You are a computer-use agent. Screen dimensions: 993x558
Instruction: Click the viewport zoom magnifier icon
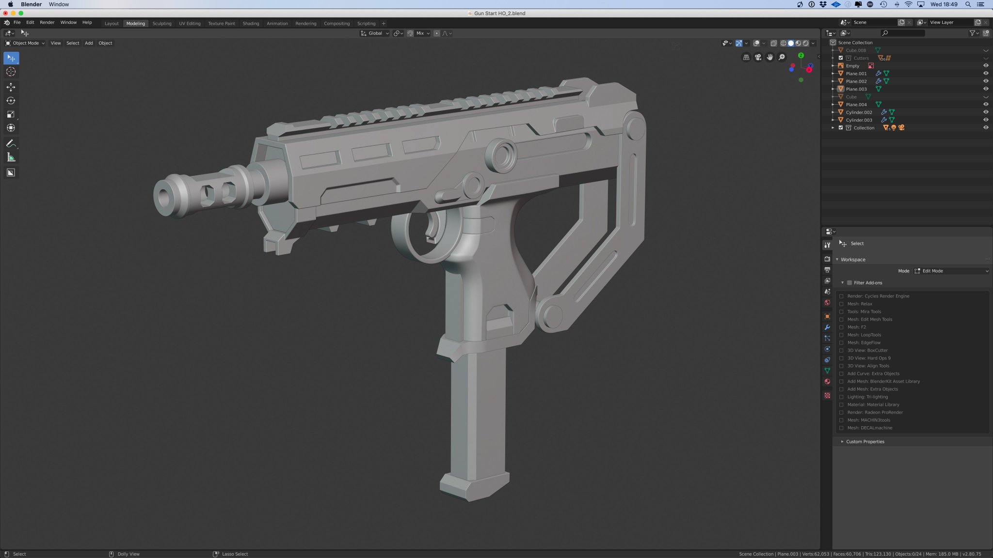[x=782, y=57]
